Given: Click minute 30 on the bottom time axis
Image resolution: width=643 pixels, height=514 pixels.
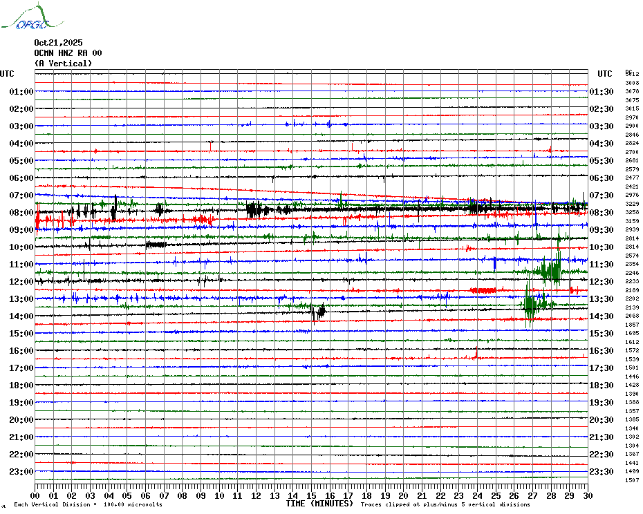Looking at the screenshot, I should 587,495.
